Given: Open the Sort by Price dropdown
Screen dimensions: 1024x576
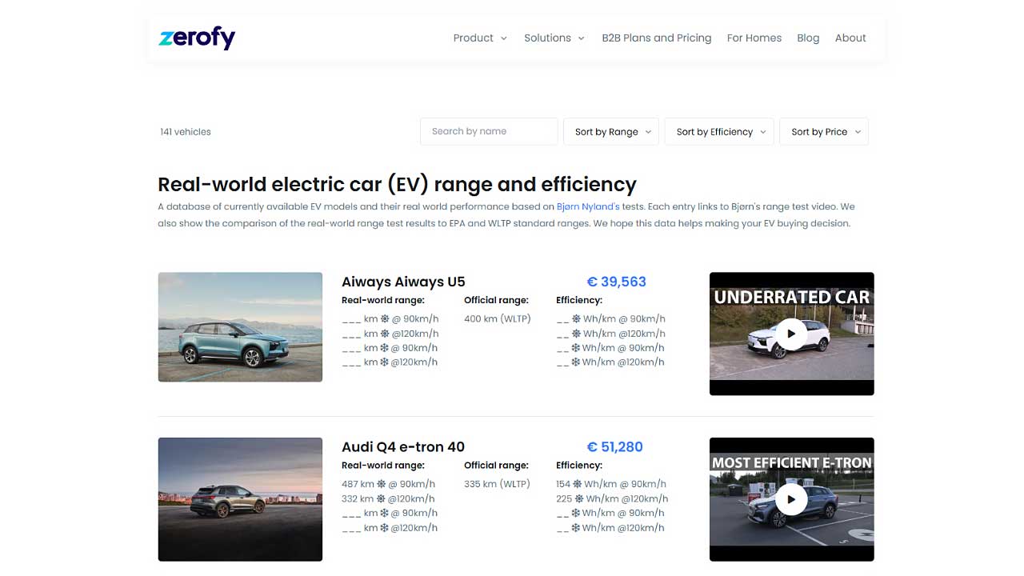Looking at the screenshot, I should tap(823, 131).
